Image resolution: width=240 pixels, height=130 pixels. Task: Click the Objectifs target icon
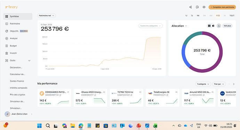(x=7, y=31)
